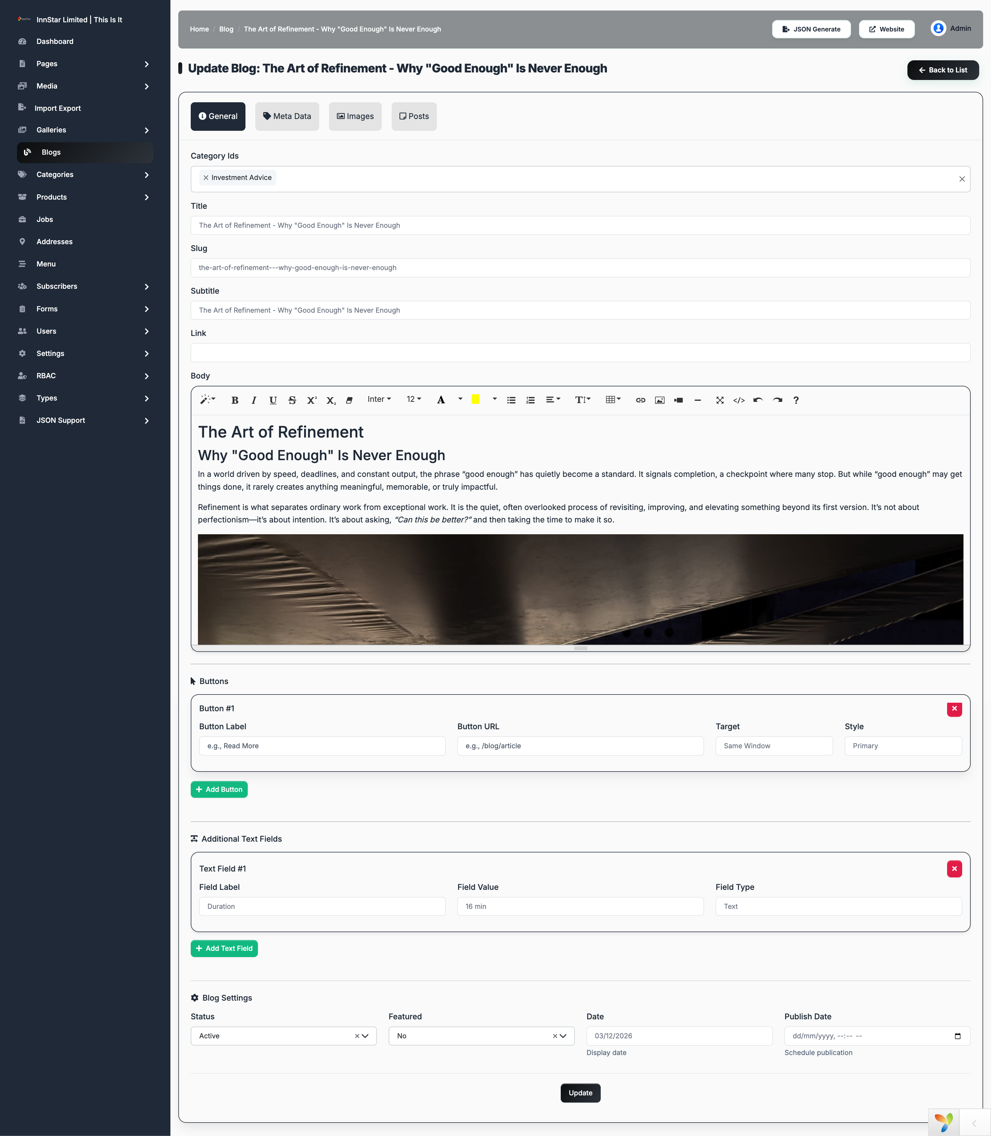Delete Button #1 with red X
The width and height of the screenshot is (991, 1136).
tap(955, 709)
